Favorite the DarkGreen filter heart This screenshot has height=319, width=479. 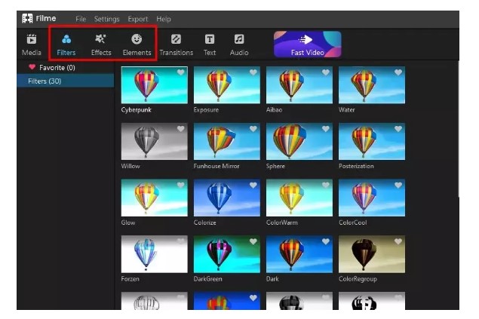tap(253, 241)
